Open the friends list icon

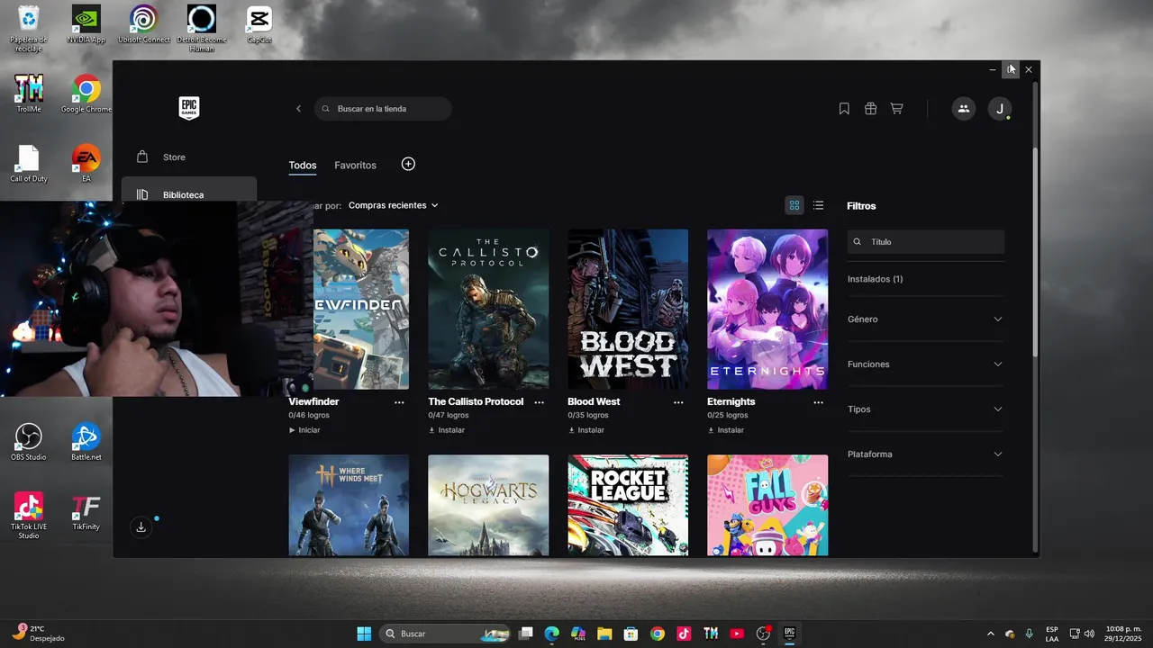point(964,109)
